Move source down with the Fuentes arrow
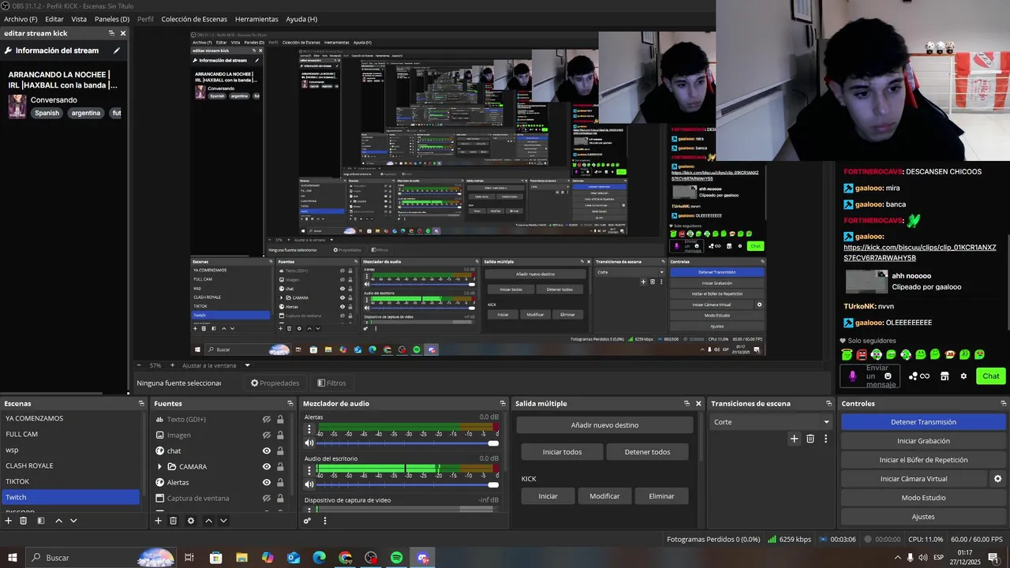 pyautogui.click(x=223, y=521)
